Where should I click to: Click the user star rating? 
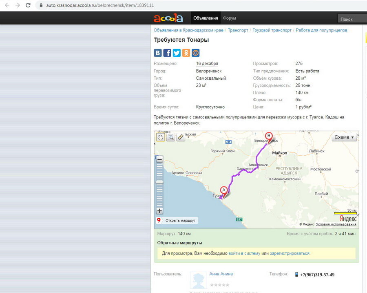[219, 285]
